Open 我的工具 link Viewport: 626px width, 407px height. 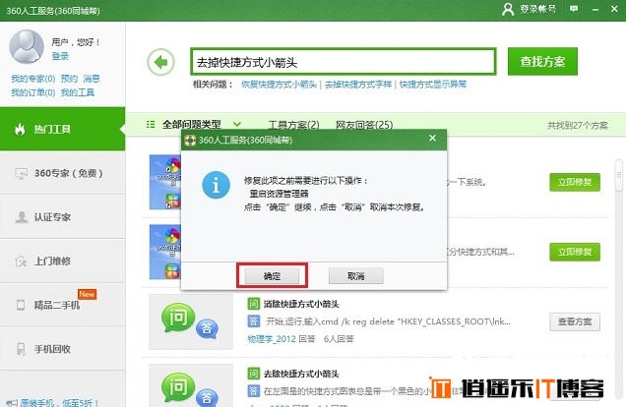pos(78,92)
